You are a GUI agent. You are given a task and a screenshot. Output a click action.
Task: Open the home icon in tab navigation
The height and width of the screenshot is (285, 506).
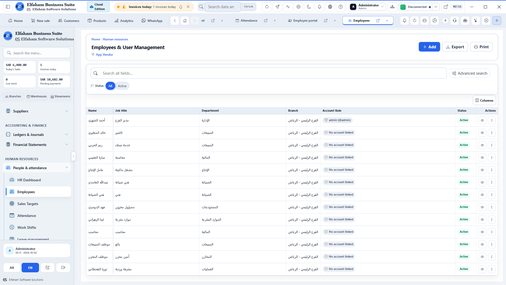[185, 21]
